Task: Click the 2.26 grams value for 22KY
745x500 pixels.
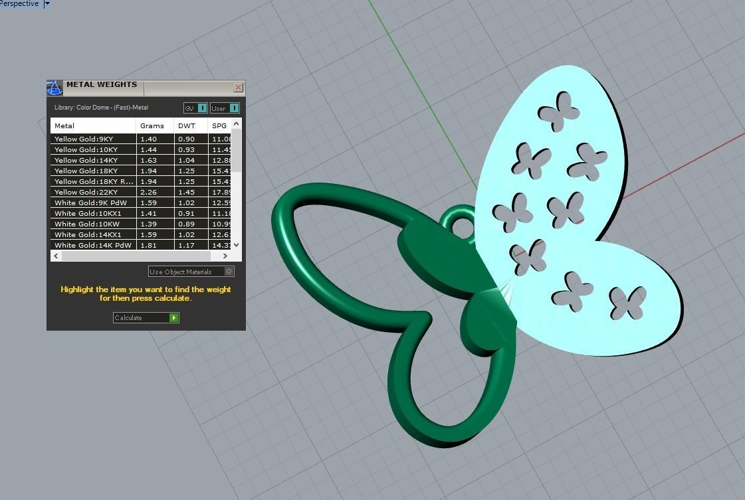Action: click(149, 193)
